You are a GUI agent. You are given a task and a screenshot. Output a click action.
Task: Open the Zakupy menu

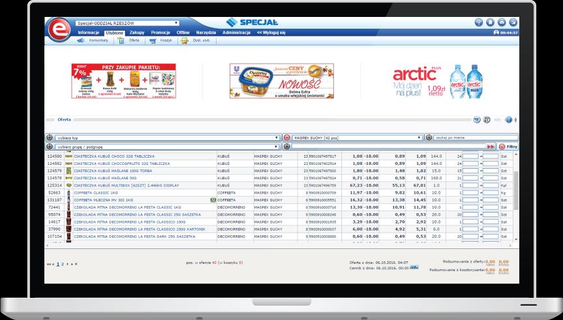pos(137,33)
